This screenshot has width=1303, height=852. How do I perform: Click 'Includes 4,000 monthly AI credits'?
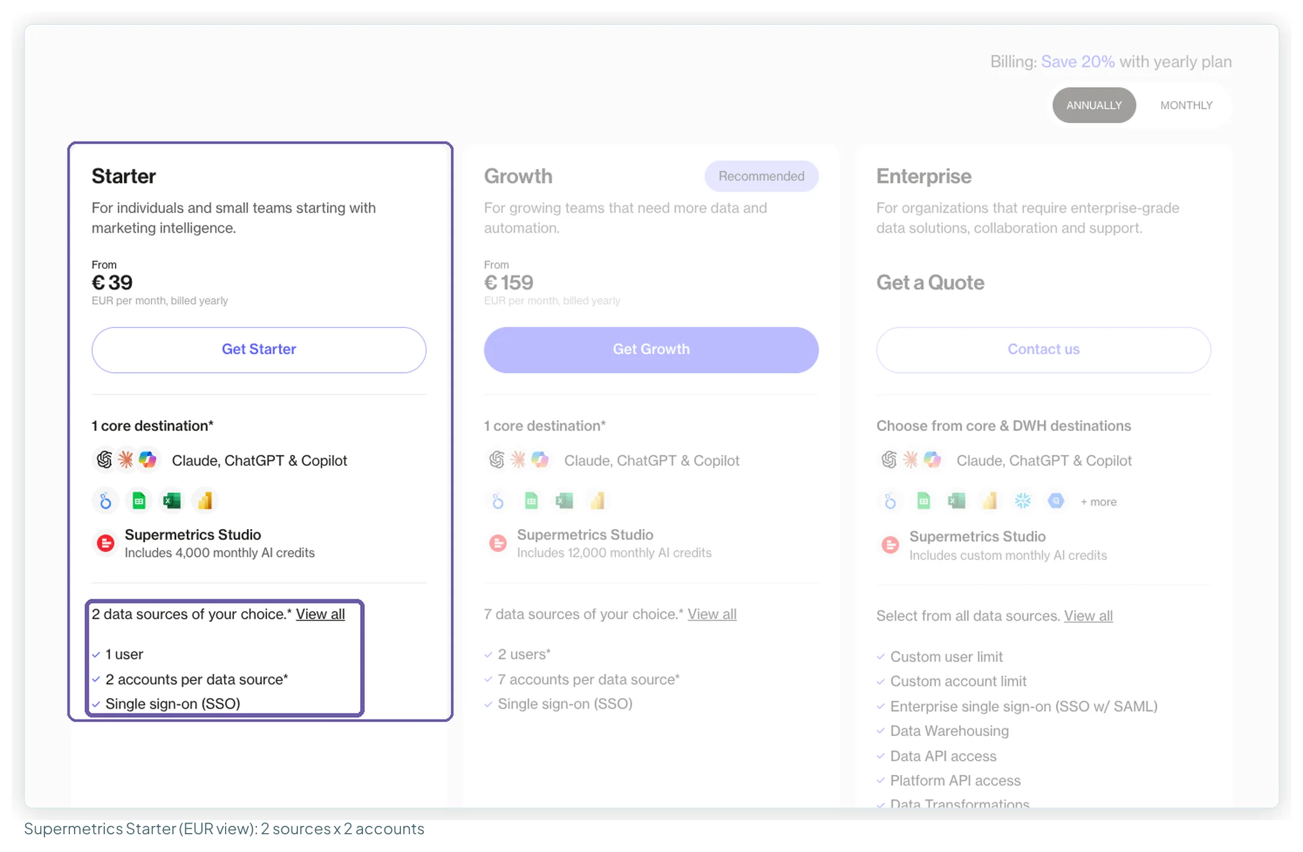(x=220, y=553)
